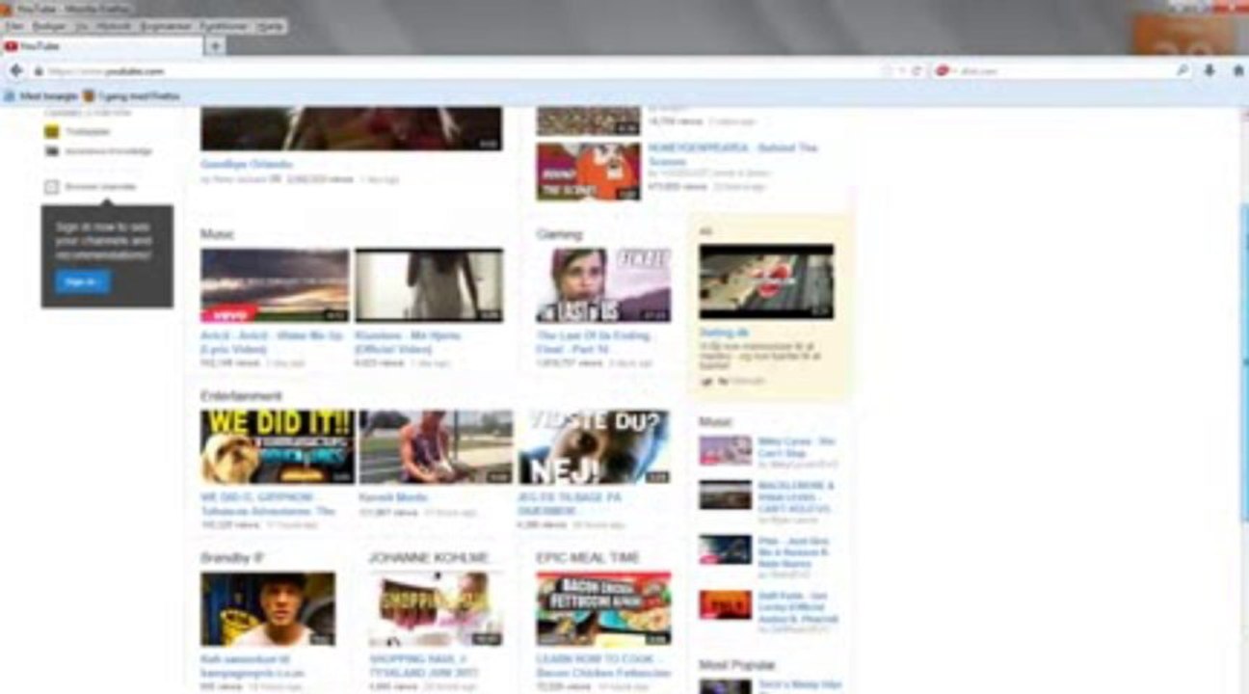The image size is (1249, 694).
Task: Click the Firefox home icon
Action: click(x=1238, y=71)
